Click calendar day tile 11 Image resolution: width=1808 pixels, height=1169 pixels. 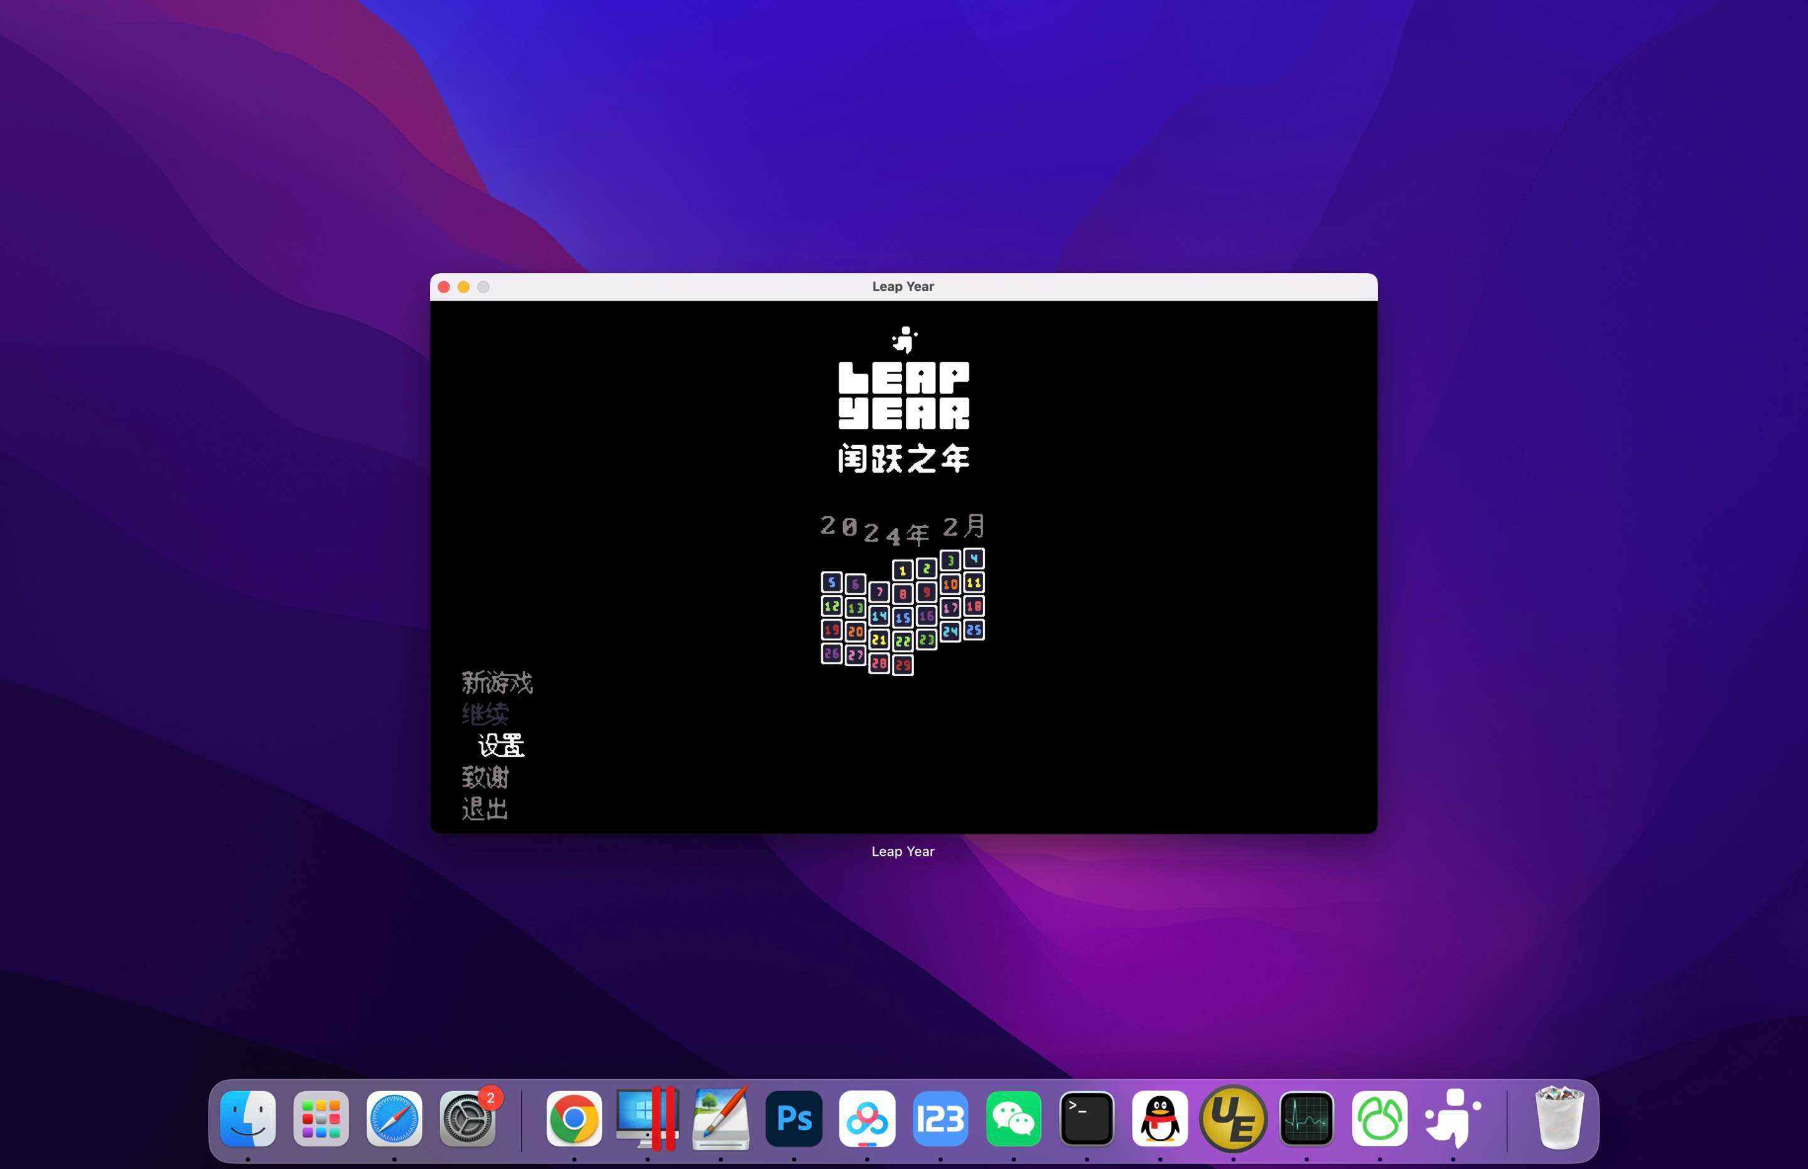coord(974,582)
